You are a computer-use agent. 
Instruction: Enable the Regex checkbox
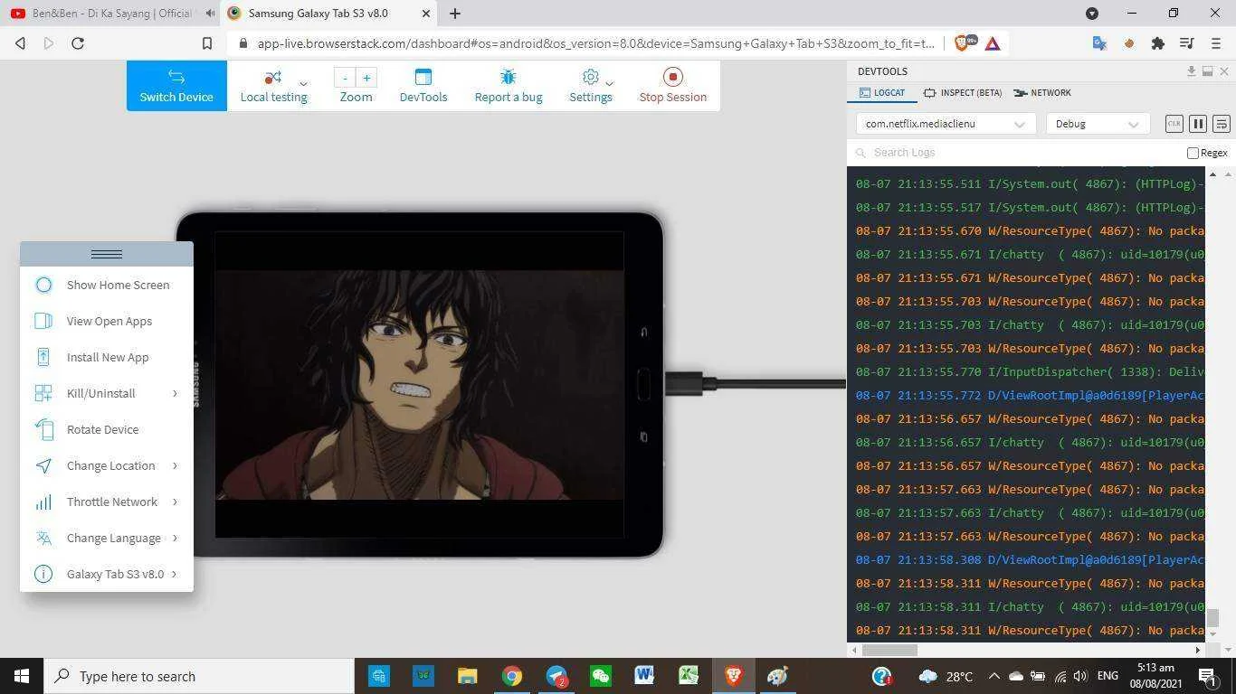[x=1193, y=154]
